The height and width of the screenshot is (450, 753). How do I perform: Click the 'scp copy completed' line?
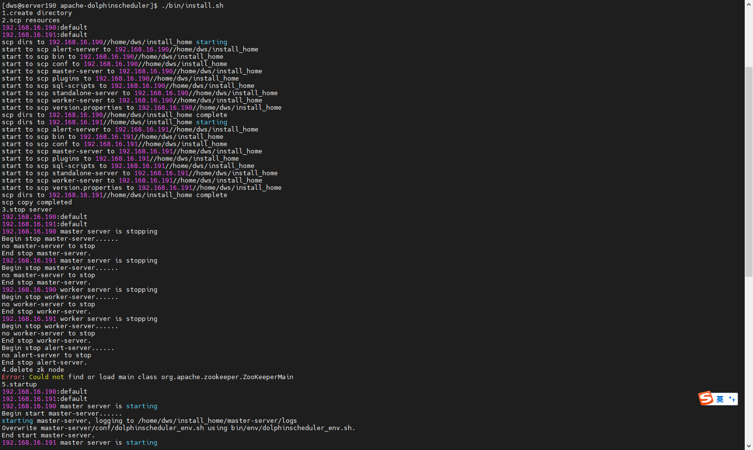click(37, 202)
